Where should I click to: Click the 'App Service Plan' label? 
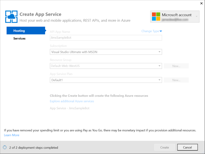point(61,74)
